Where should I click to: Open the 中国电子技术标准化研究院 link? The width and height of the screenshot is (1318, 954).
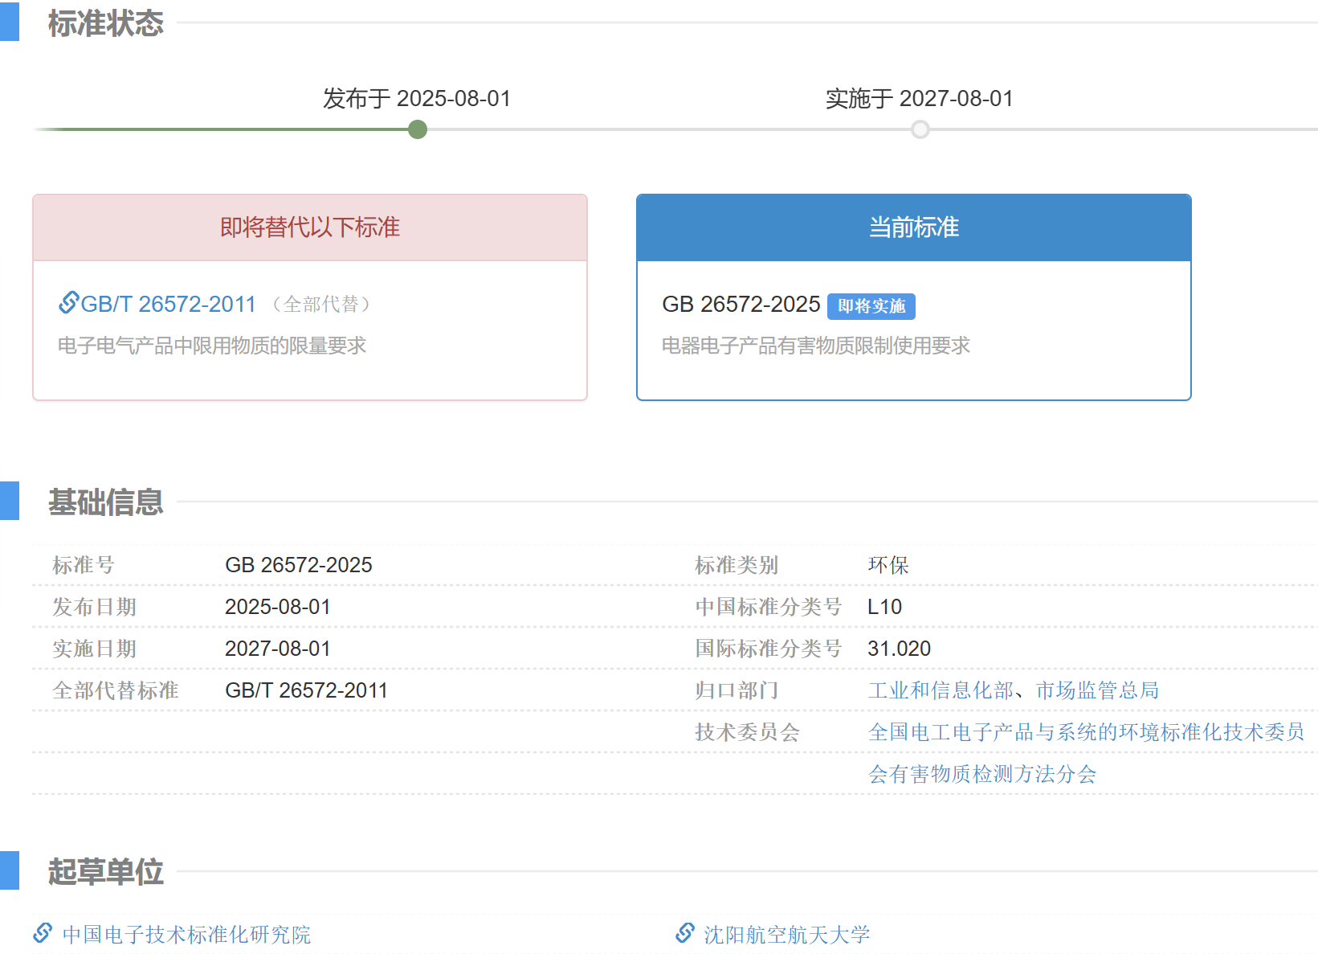pos(186,935)
